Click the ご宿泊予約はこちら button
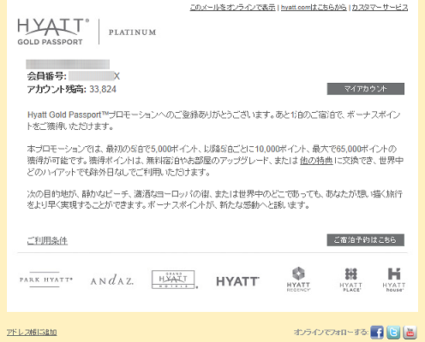The image size is (425, 342). [366, 240]
